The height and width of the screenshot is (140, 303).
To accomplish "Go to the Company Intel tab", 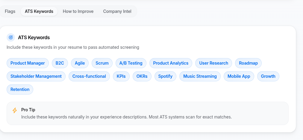I will (117, 11).
